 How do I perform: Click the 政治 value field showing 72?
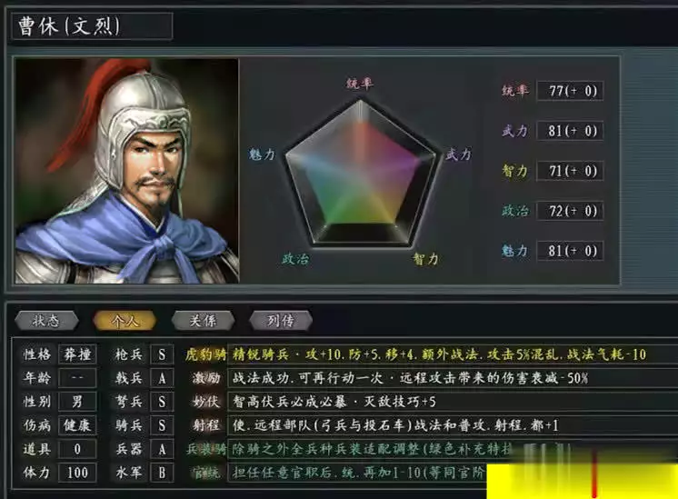(x=570, y=211)
